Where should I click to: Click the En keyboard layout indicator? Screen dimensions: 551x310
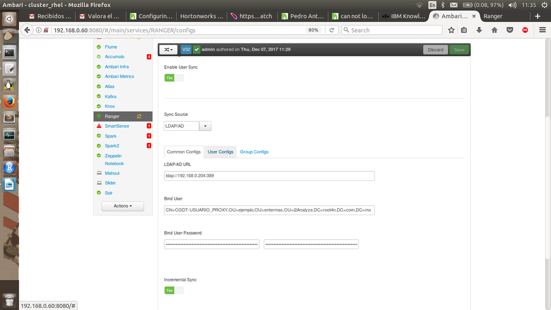(x=432, y=5)
